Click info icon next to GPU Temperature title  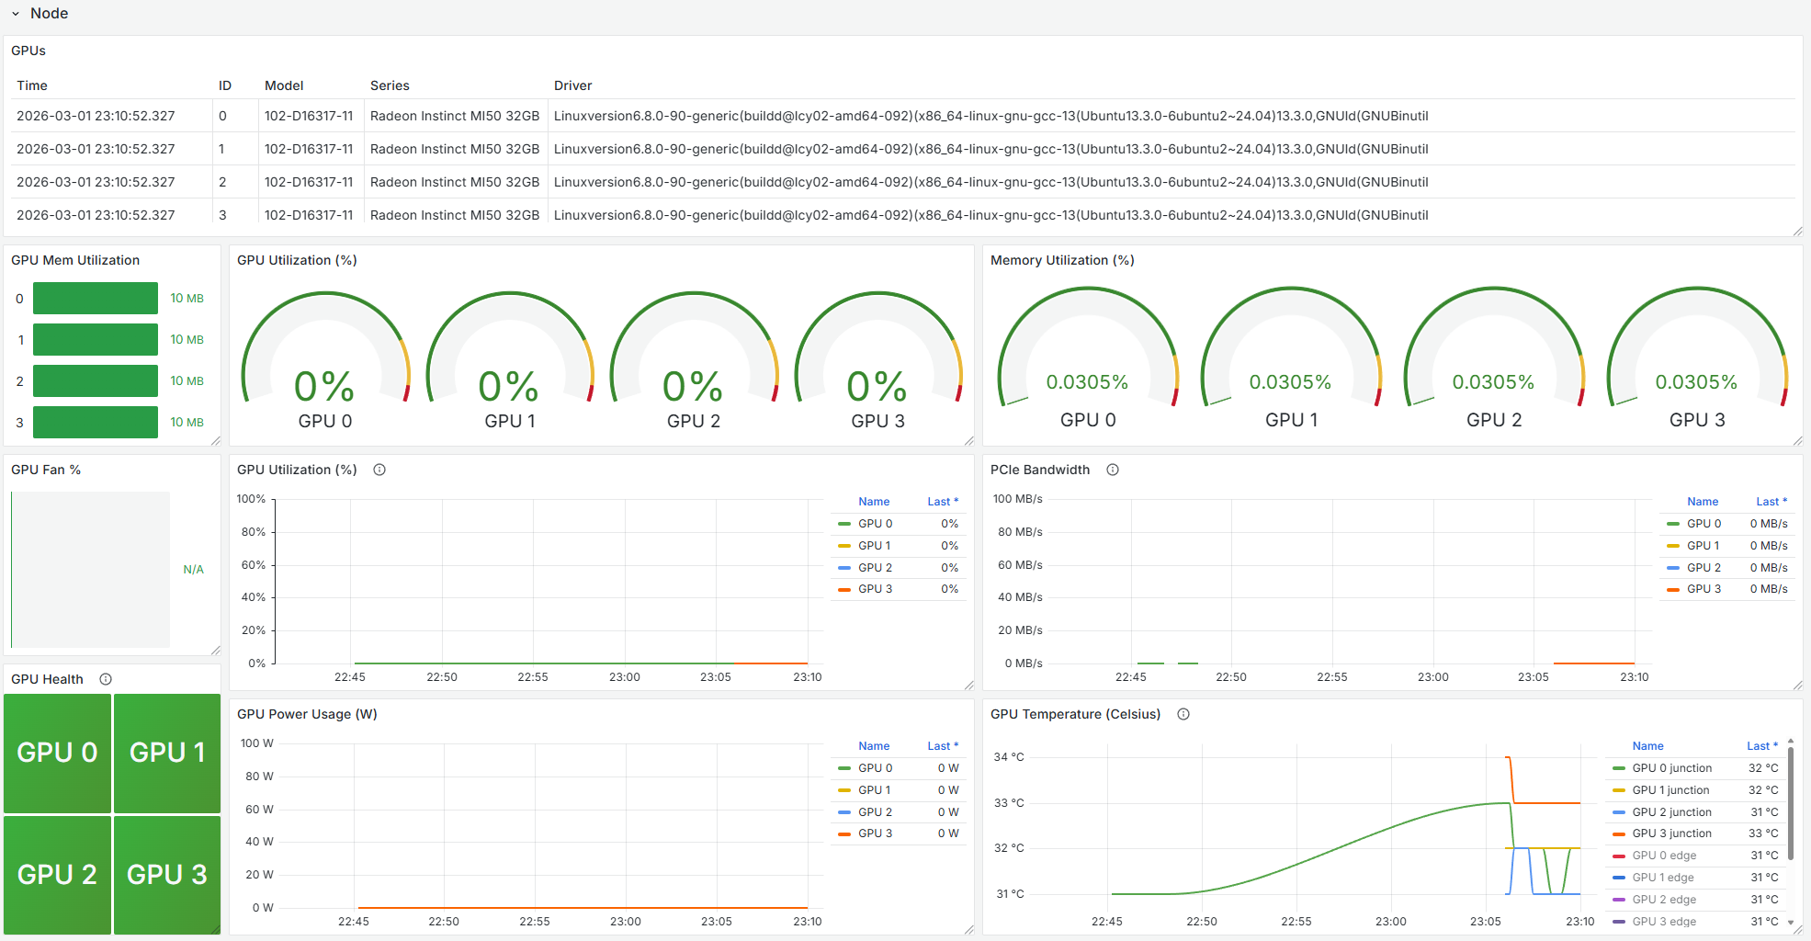click(x=1183, y=714)
